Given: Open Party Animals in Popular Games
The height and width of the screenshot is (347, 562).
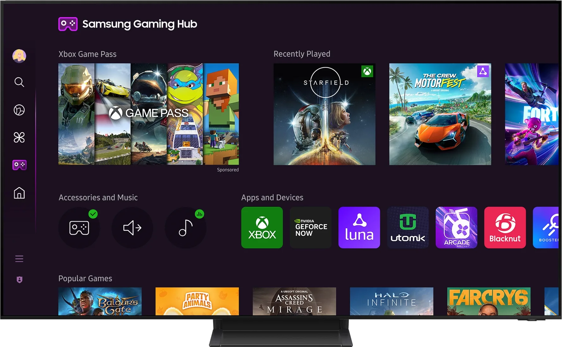Looking at the screenshot, I should coord(197,301).
